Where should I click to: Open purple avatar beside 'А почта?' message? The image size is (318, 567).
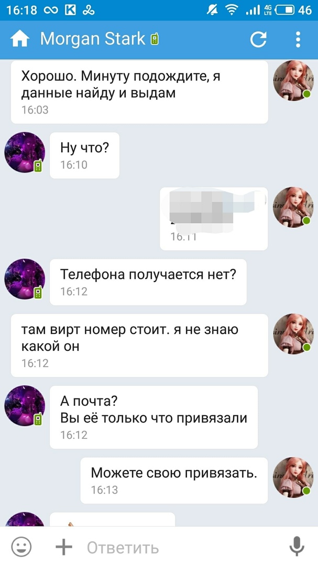point(25,406)
